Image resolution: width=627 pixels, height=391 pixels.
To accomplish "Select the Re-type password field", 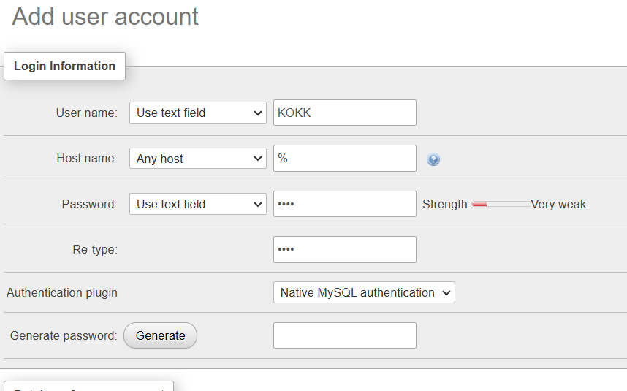I will point(344,249).
